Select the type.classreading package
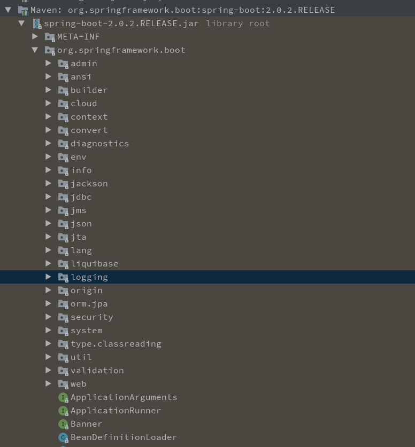Viewport: 415px width, 447px height. pyautogui.click(x=116, y=343)
